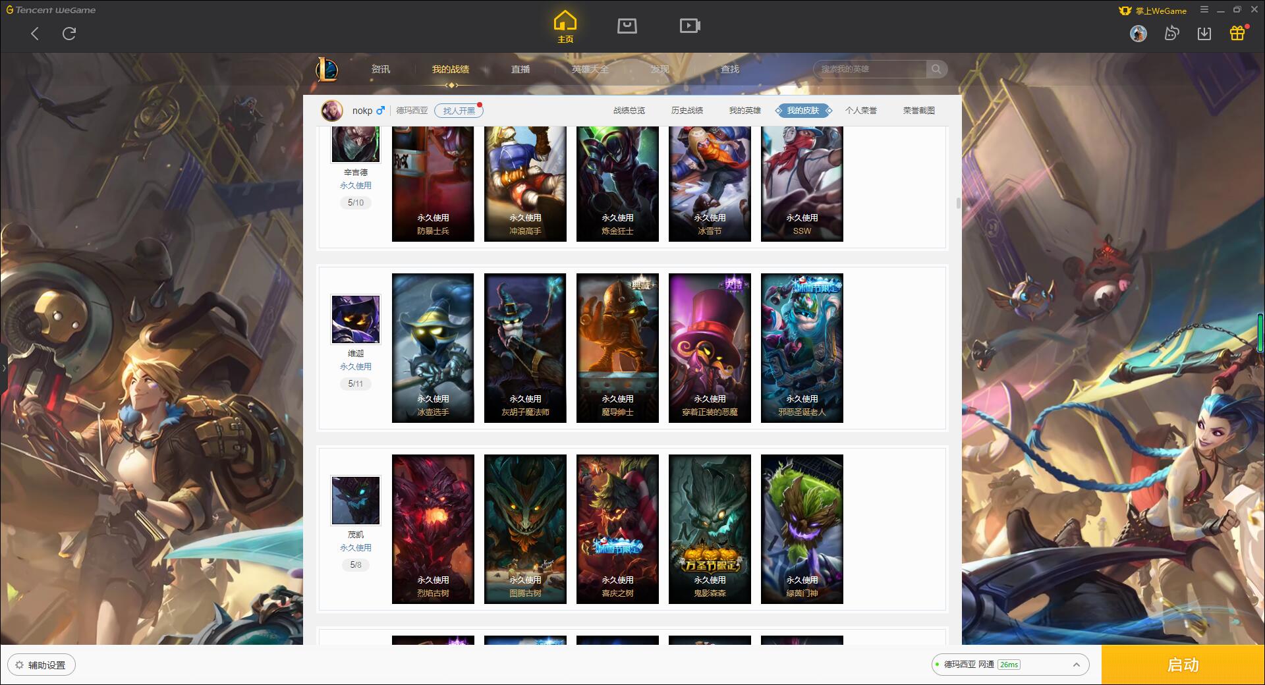Image resolution: width=1265 pixels, height=685 pixels.
Task: Switch to the 直播 tab
Action: click(520, 69)
